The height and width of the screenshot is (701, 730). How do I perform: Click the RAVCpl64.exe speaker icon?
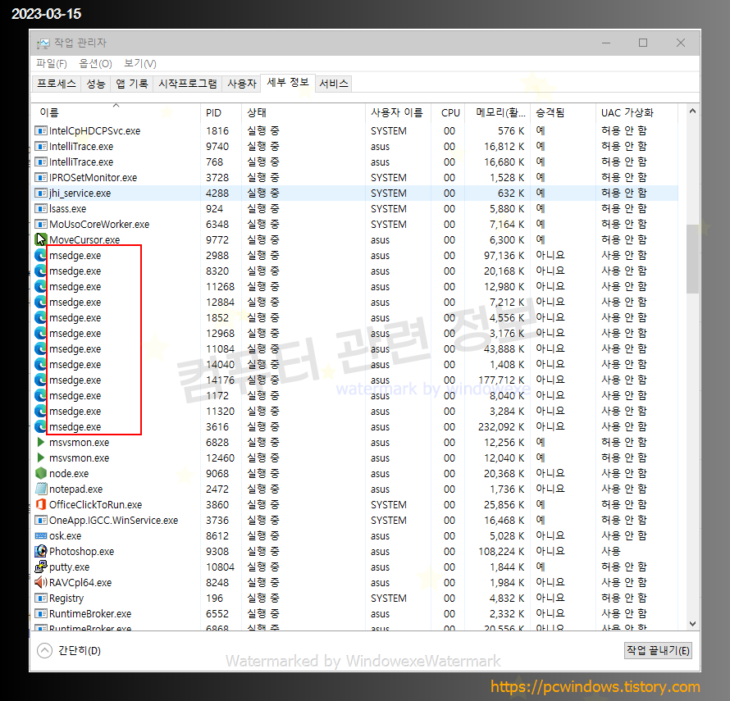[41, 582]
